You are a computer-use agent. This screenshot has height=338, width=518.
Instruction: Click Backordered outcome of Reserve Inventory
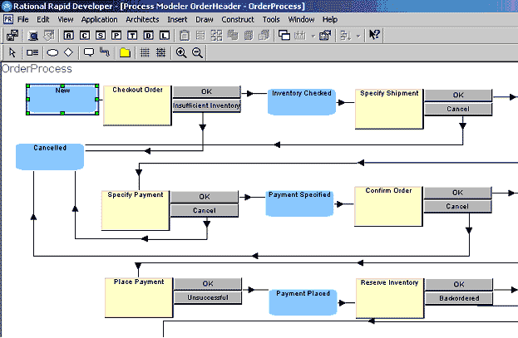[458, 298]
